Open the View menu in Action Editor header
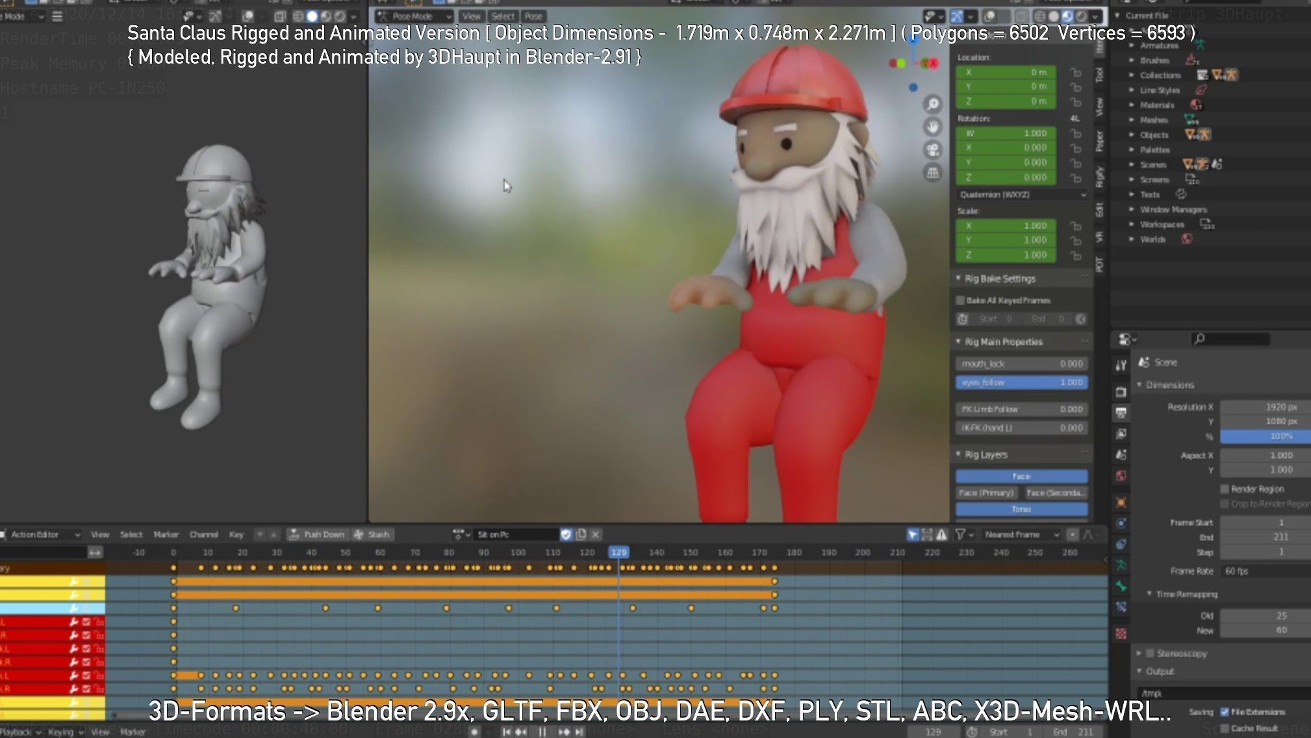Image resolution: width=1311 pixels, height=738 pixels. 100,534
